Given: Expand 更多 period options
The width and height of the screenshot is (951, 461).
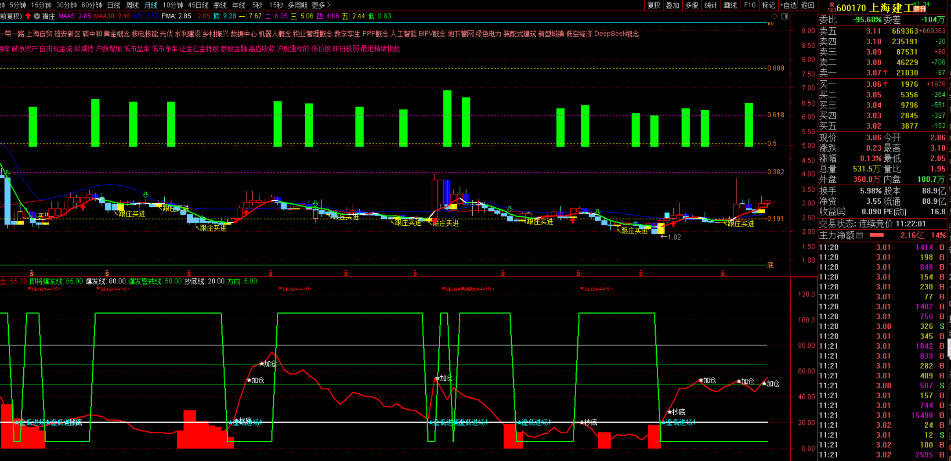Looking at the screenshot, I should (321, 5).
